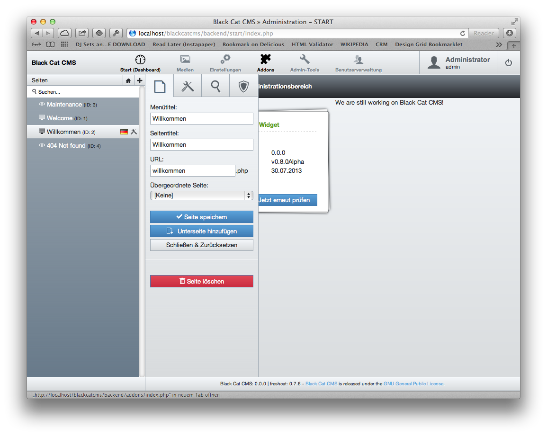Click Schließen & Zurücksetzen button
This screenshot has height=436, width=547.
coord(202,245)
